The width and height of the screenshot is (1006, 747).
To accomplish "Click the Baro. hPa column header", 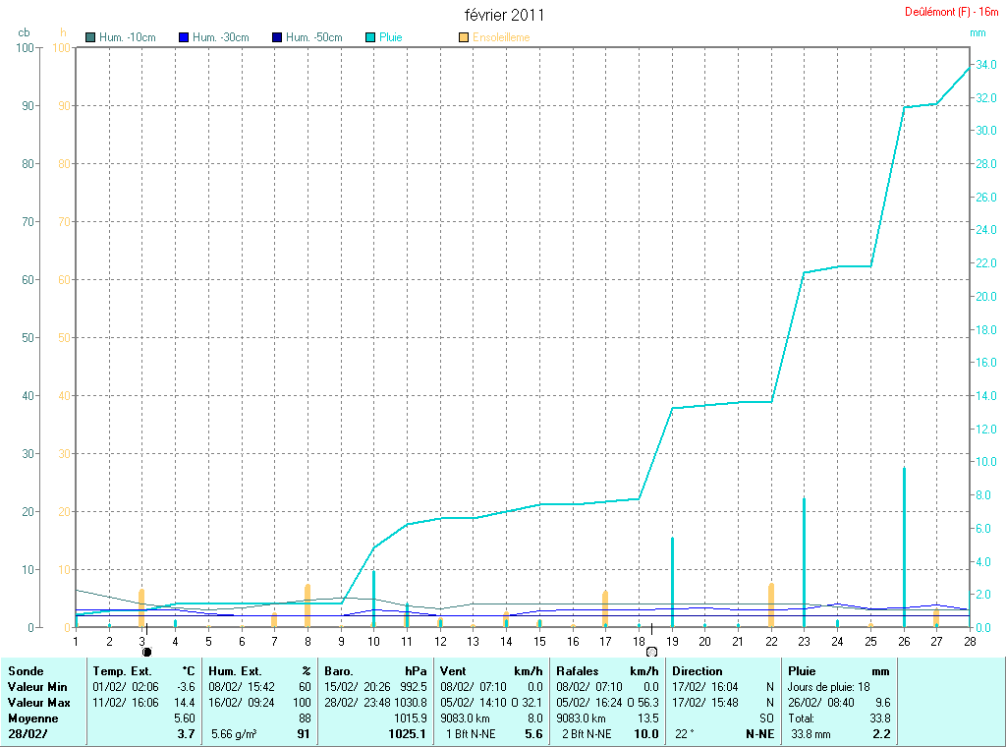I will pos(376,670).
